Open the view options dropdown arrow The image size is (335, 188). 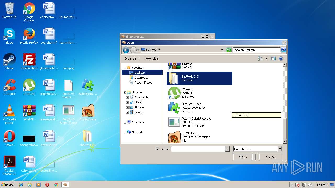266,58
